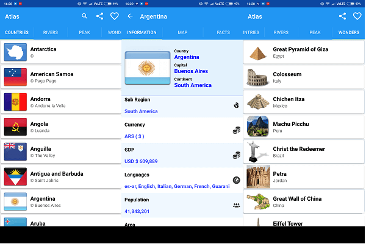Tap the USD $ 609,889 GDP value
The height and width of the screenshot is (244, 366).
pos(141,161)
